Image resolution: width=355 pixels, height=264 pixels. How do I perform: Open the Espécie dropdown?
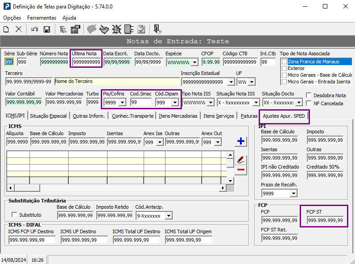[194, 62]
